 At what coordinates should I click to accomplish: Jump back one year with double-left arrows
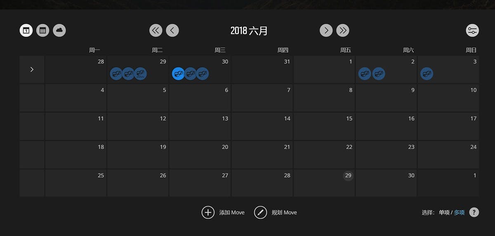click(x=156, y=30)
